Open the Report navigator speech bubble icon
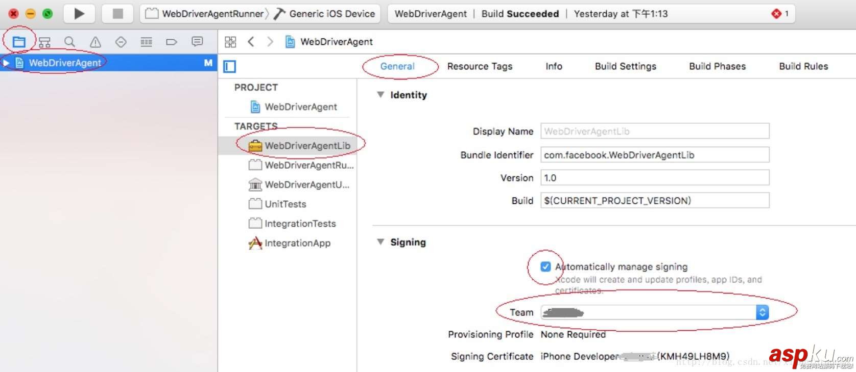Image resolution: width=856 pixels, height=372 pixels. [197, 42]
